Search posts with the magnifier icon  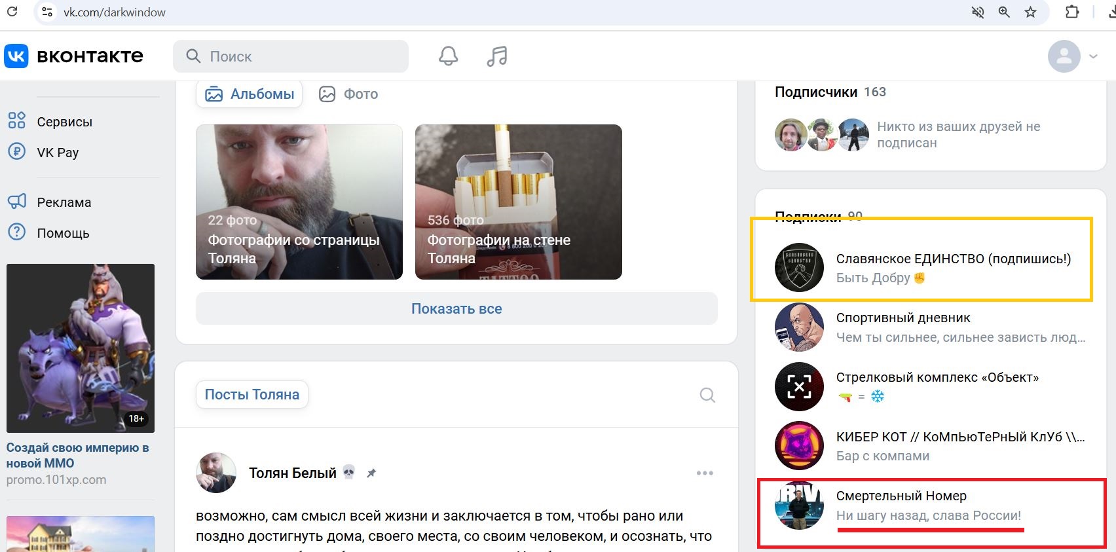[x=707, y=395]
